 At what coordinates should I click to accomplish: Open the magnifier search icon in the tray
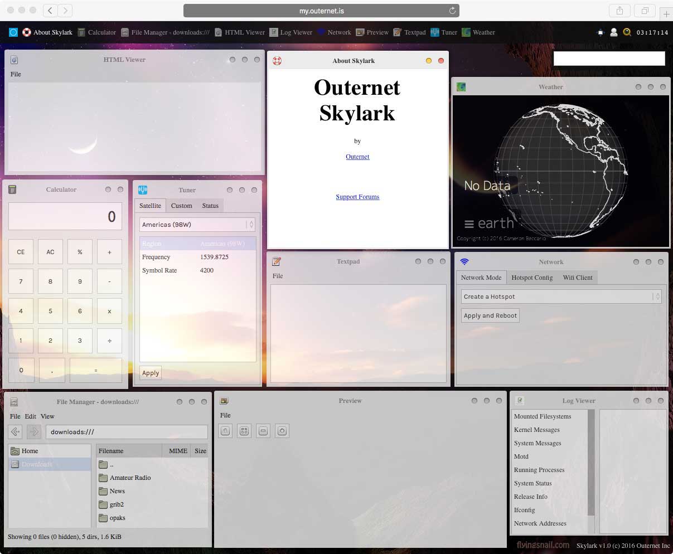click(x=627, y=32)
